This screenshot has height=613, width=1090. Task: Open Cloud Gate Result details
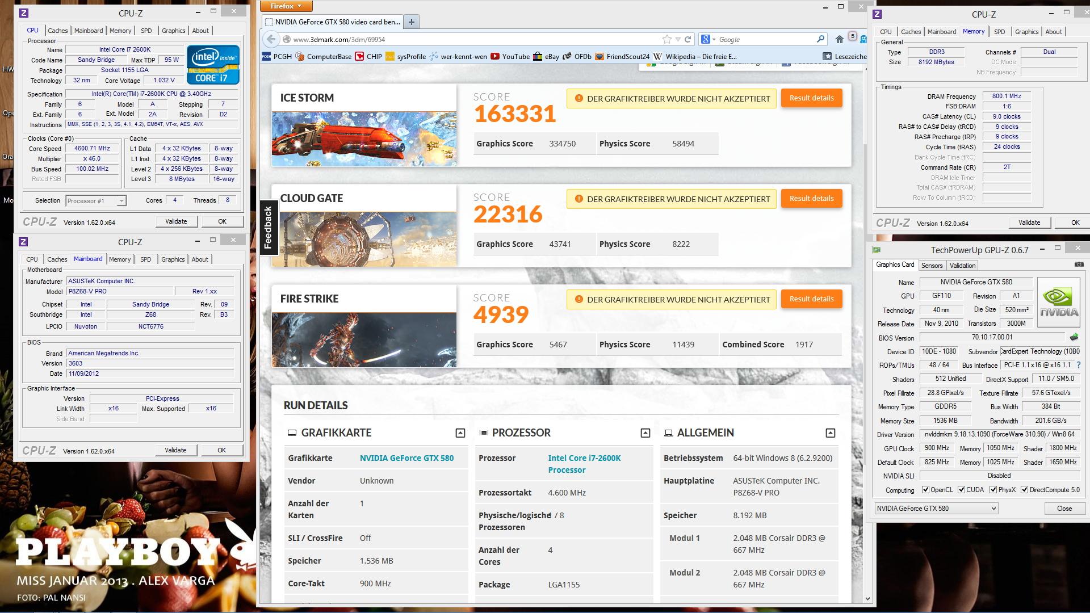811,199
